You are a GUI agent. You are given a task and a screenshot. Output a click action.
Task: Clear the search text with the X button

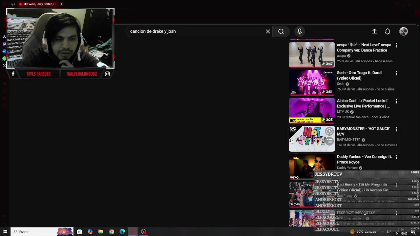coord(268,31)
